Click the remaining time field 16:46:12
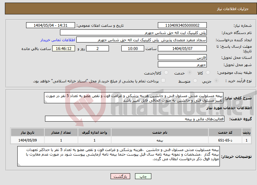 point(64,48)
